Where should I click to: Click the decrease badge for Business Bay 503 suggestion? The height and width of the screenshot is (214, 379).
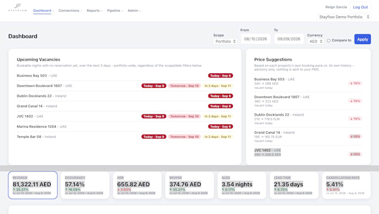[x=355, y=83]
